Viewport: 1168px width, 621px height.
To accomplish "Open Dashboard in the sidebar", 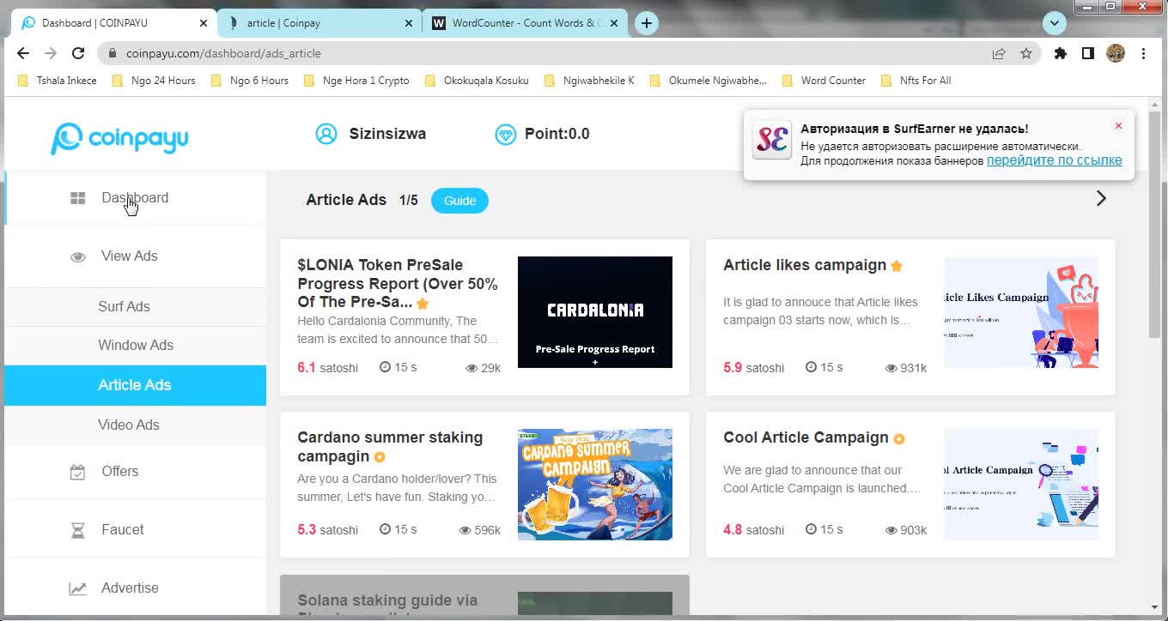I will point(135,198).
